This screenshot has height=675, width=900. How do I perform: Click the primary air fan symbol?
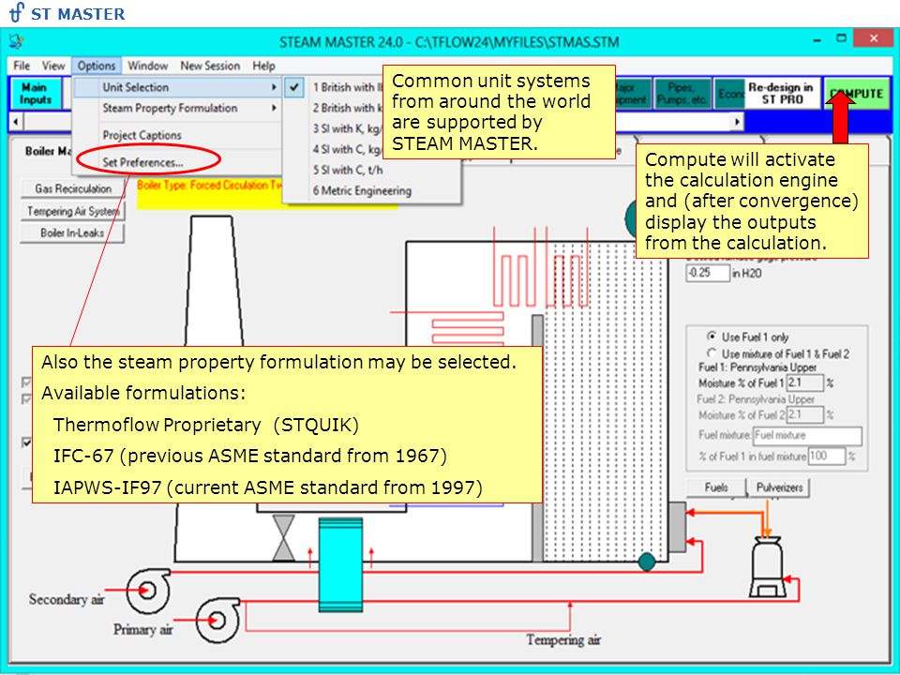tap(217, 620)
